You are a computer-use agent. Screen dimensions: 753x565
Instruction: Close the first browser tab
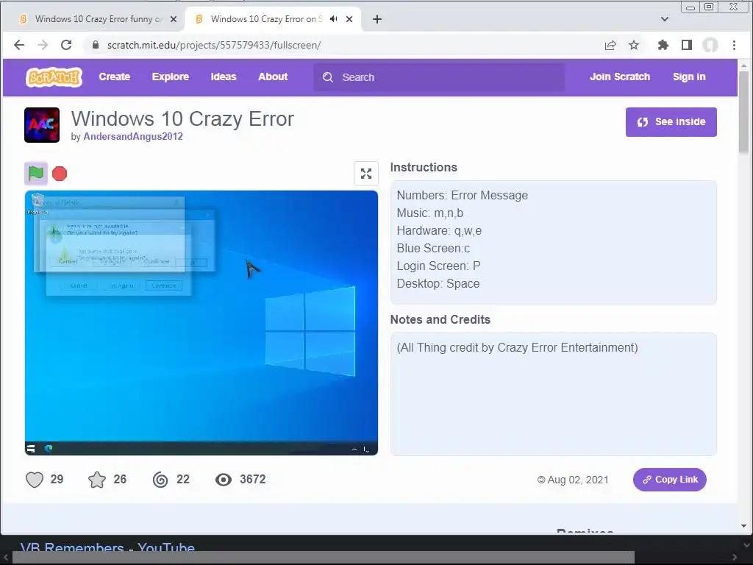[x=174, y=19]
